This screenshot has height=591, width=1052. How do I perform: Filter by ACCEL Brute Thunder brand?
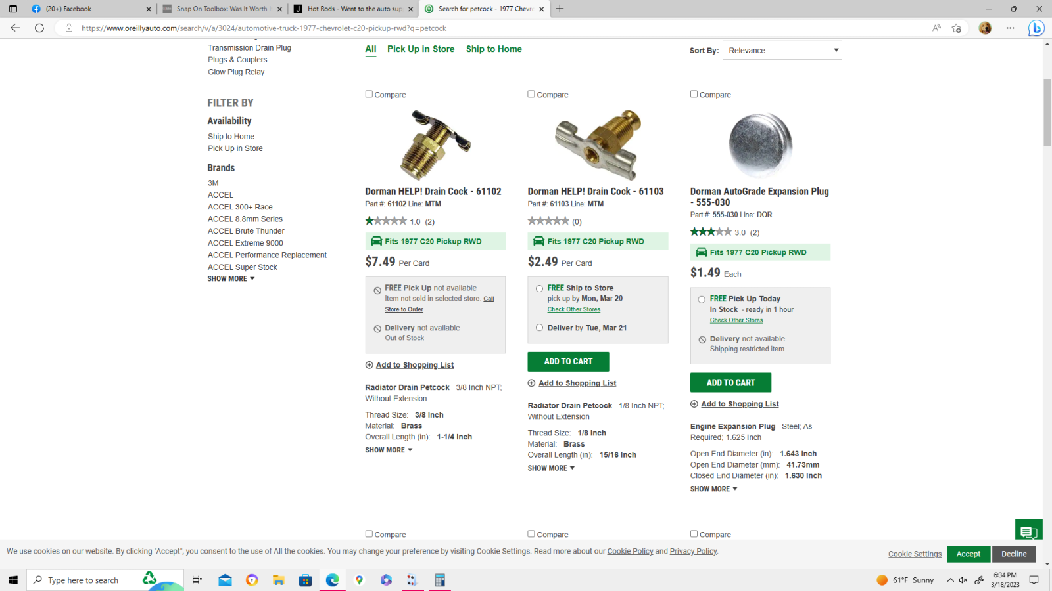pyautogui.click(x=246, y=231)
